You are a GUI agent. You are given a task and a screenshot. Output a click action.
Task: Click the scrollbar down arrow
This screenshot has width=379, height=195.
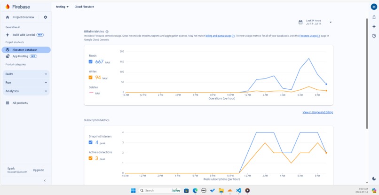click(x=367, y=183)
